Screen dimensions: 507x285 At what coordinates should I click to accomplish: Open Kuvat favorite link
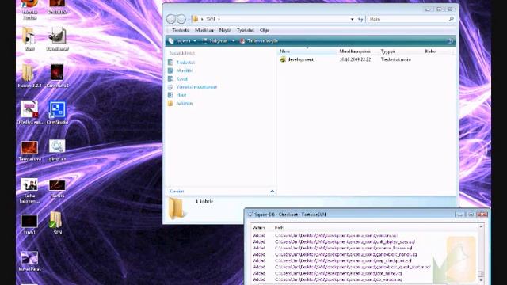click(x=181, y=79)
